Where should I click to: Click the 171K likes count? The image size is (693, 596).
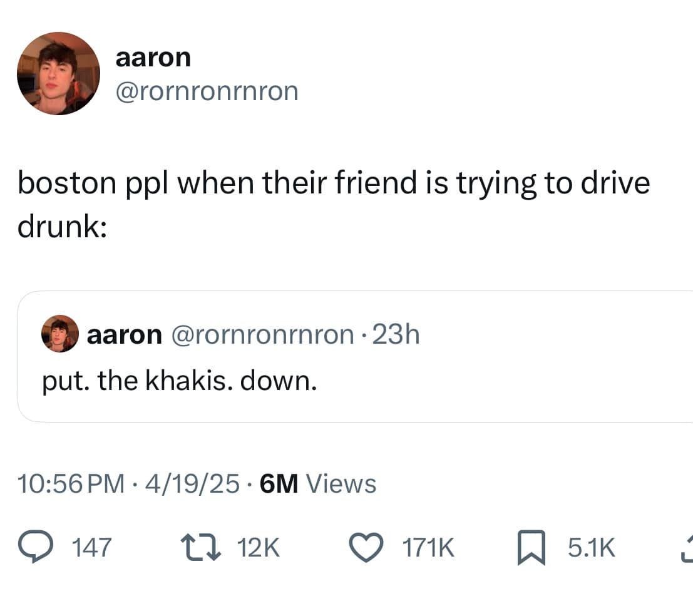[x=428, y=548]
